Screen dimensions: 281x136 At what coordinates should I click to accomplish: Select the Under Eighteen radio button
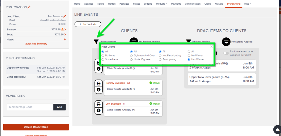click(x=131, y=59)
